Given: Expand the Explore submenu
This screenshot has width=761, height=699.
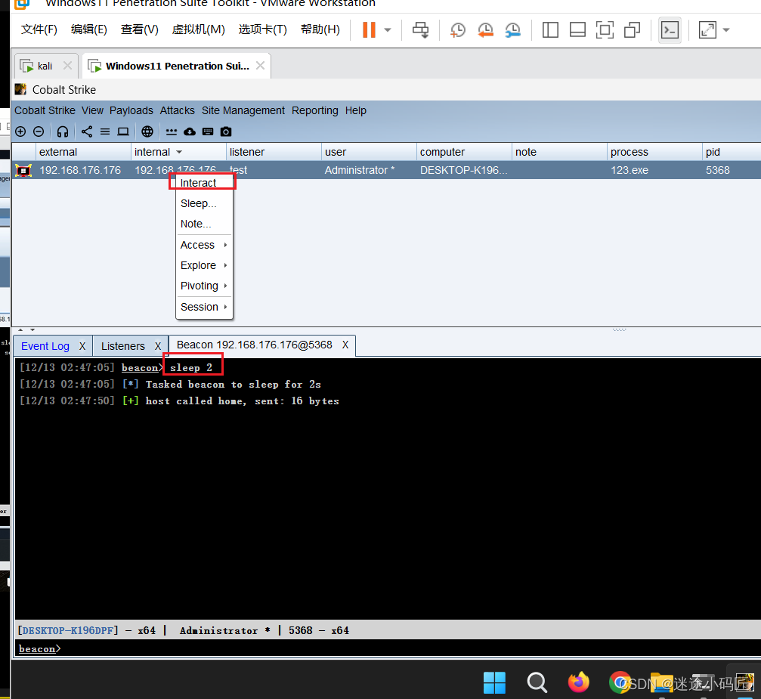Looking at the screenshot, I should 204,265.
